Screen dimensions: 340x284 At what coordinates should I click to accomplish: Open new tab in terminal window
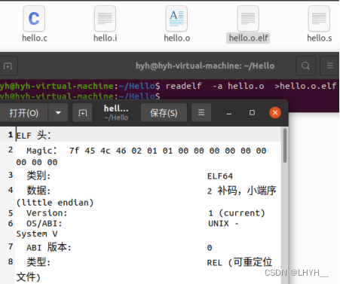(x=8, y=66)
